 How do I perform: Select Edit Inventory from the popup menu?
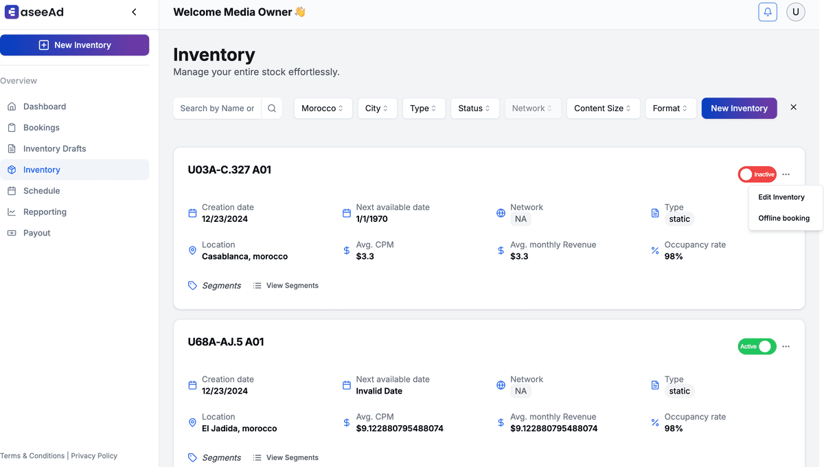[781, 197]
